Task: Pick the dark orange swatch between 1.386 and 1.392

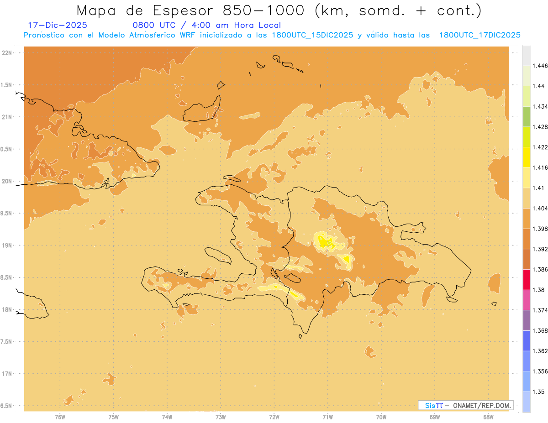Action: (527, 259)
